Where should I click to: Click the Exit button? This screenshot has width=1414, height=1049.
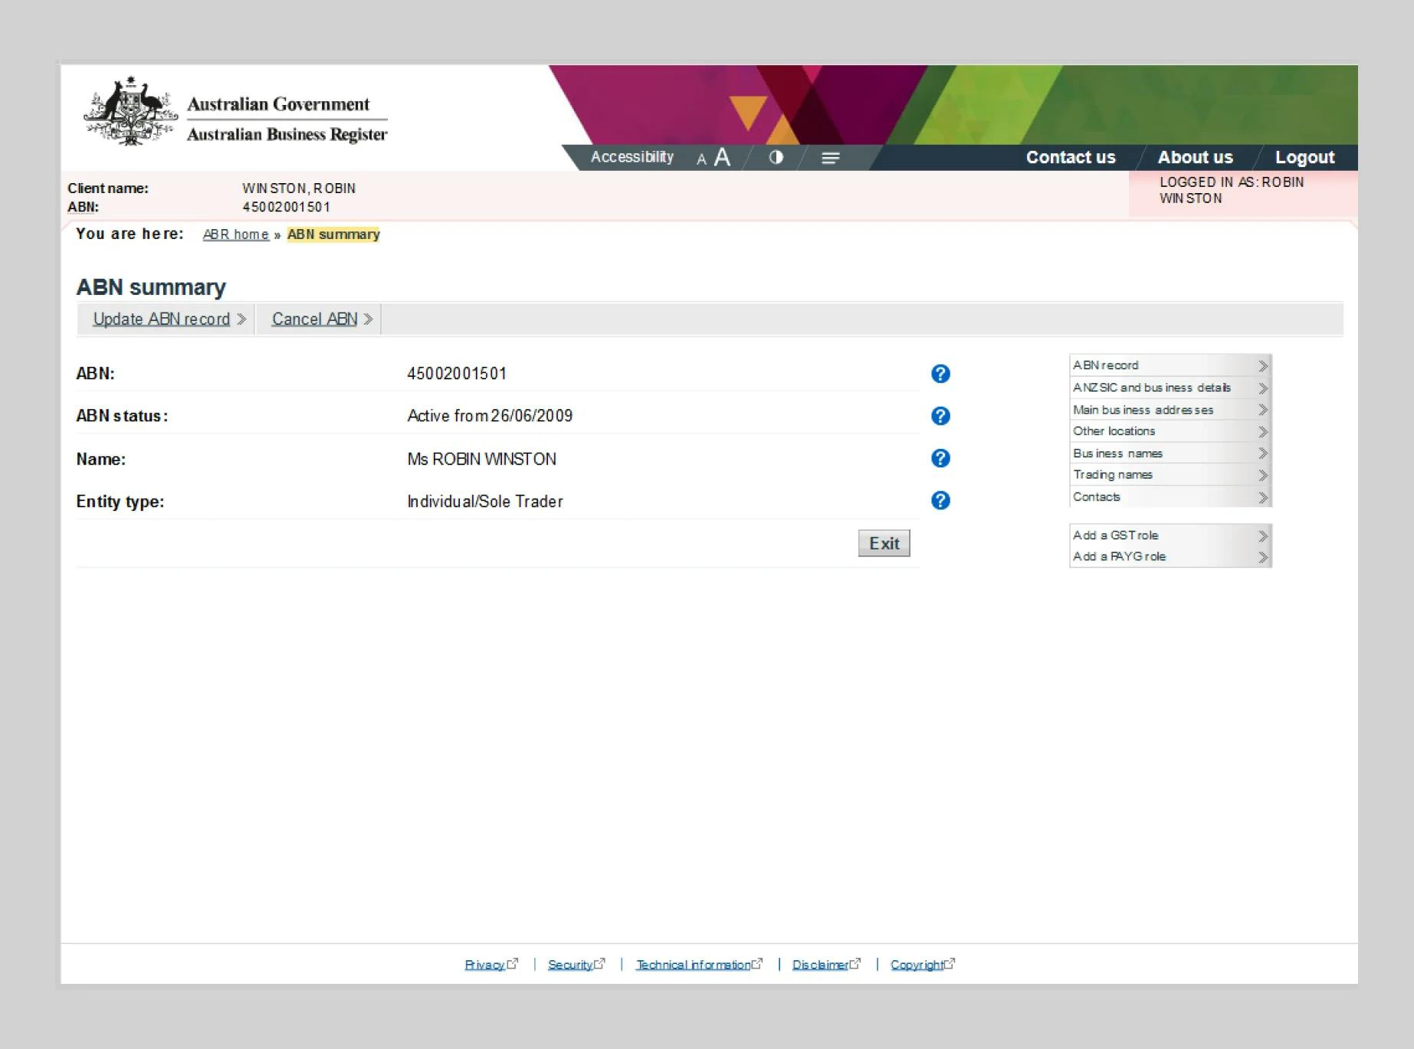pyautogui.click(x=884, y=543)
